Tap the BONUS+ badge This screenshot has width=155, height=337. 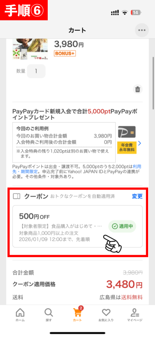tap(65, 54)
